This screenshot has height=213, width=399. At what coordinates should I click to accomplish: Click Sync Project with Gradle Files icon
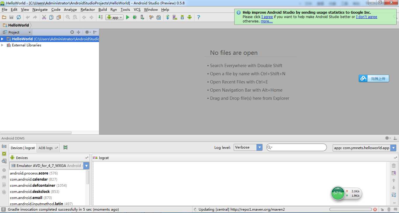(x=168, y=18)
